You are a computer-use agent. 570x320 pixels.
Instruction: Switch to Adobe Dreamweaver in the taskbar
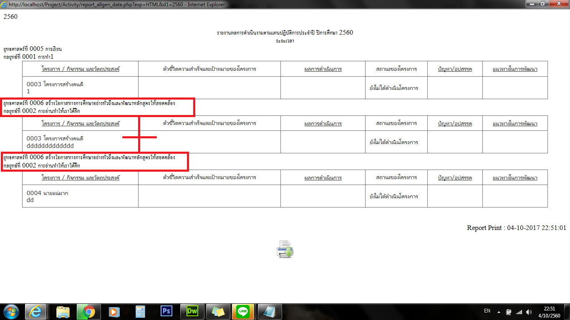click(192, 311)
